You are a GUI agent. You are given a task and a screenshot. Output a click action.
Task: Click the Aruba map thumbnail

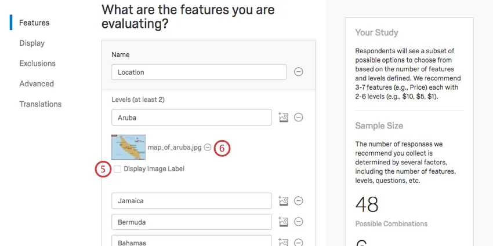tap(128, 147)
